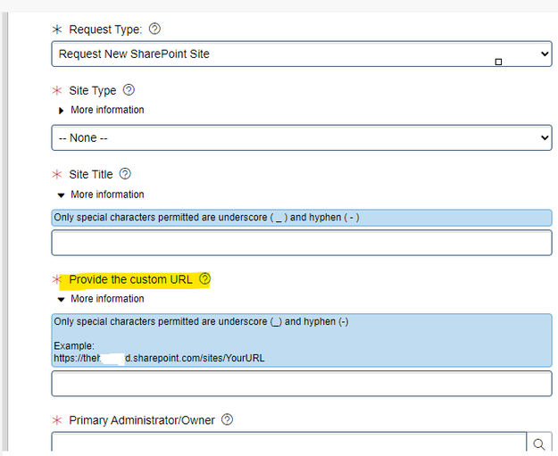This screenshot has width=558, height=456.
Task: Click the Primary Administrator/Owner label
Action: (142, 420)
